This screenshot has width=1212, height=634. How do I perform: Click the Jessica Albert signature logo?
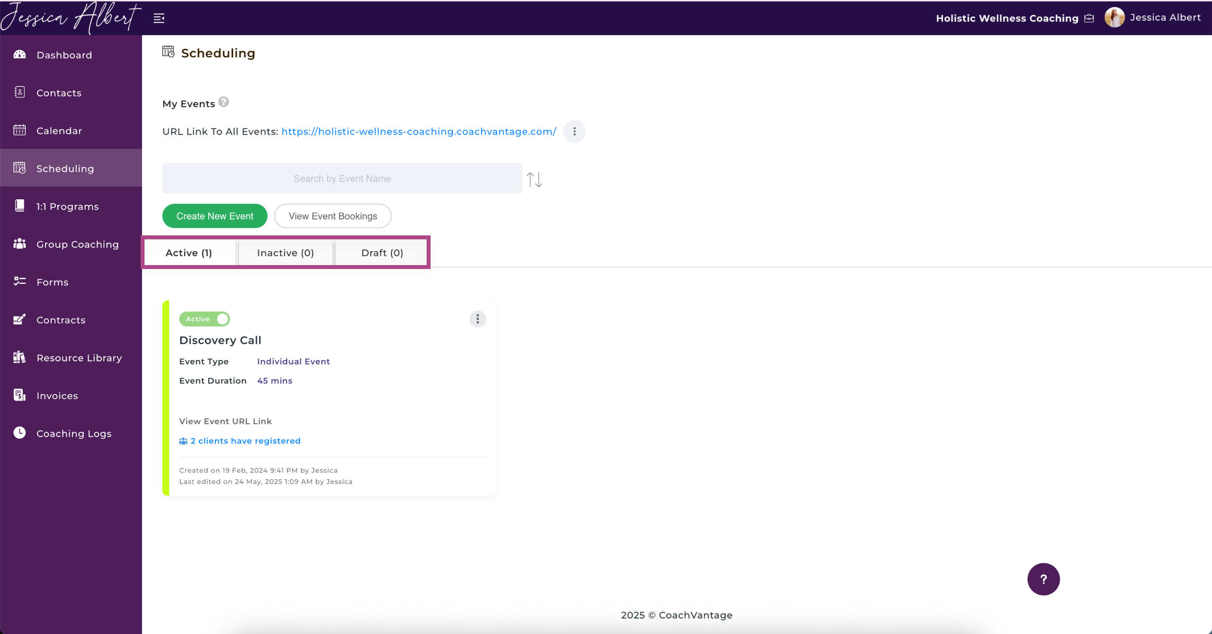[x=70, y=18]
